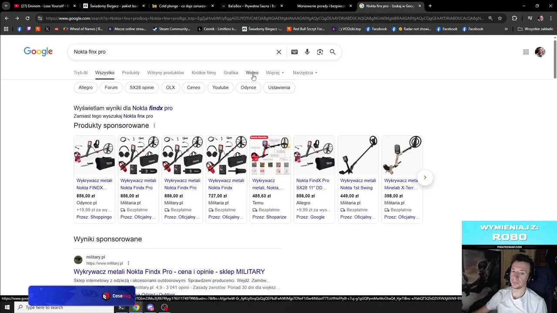Filter results by Forum chip
The image size is (557, 313).
coord(111,87)
